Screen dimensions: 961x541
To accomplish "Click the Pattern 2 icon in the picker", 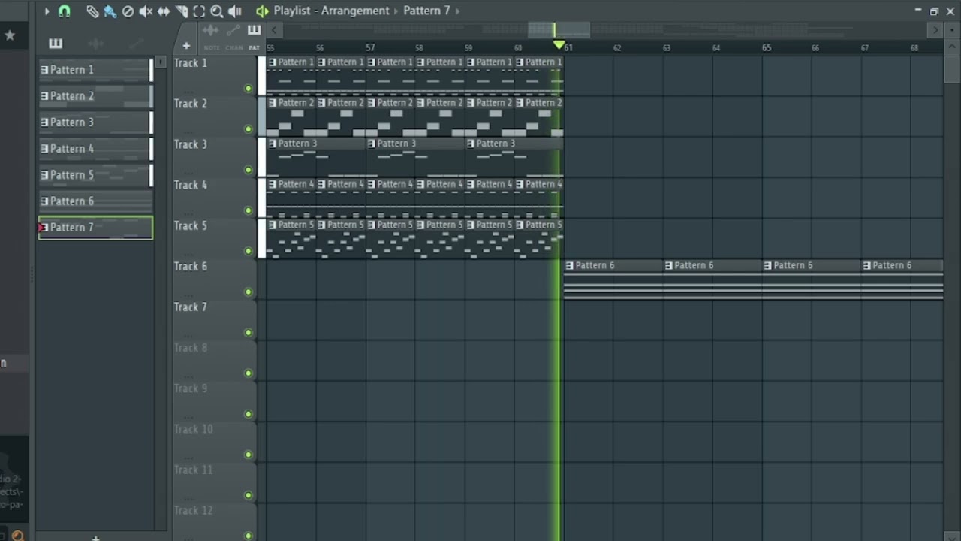I will click(x=44, y=96).
